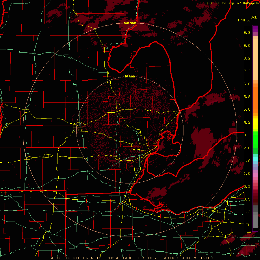Click the "5.0" value on the color scale
This screenshot has width=260, height=260.
pyautogui.click(x=247, y=109)
